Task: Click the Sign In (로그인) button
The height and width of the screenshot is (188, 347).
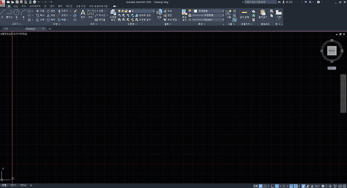Action: 287,2
